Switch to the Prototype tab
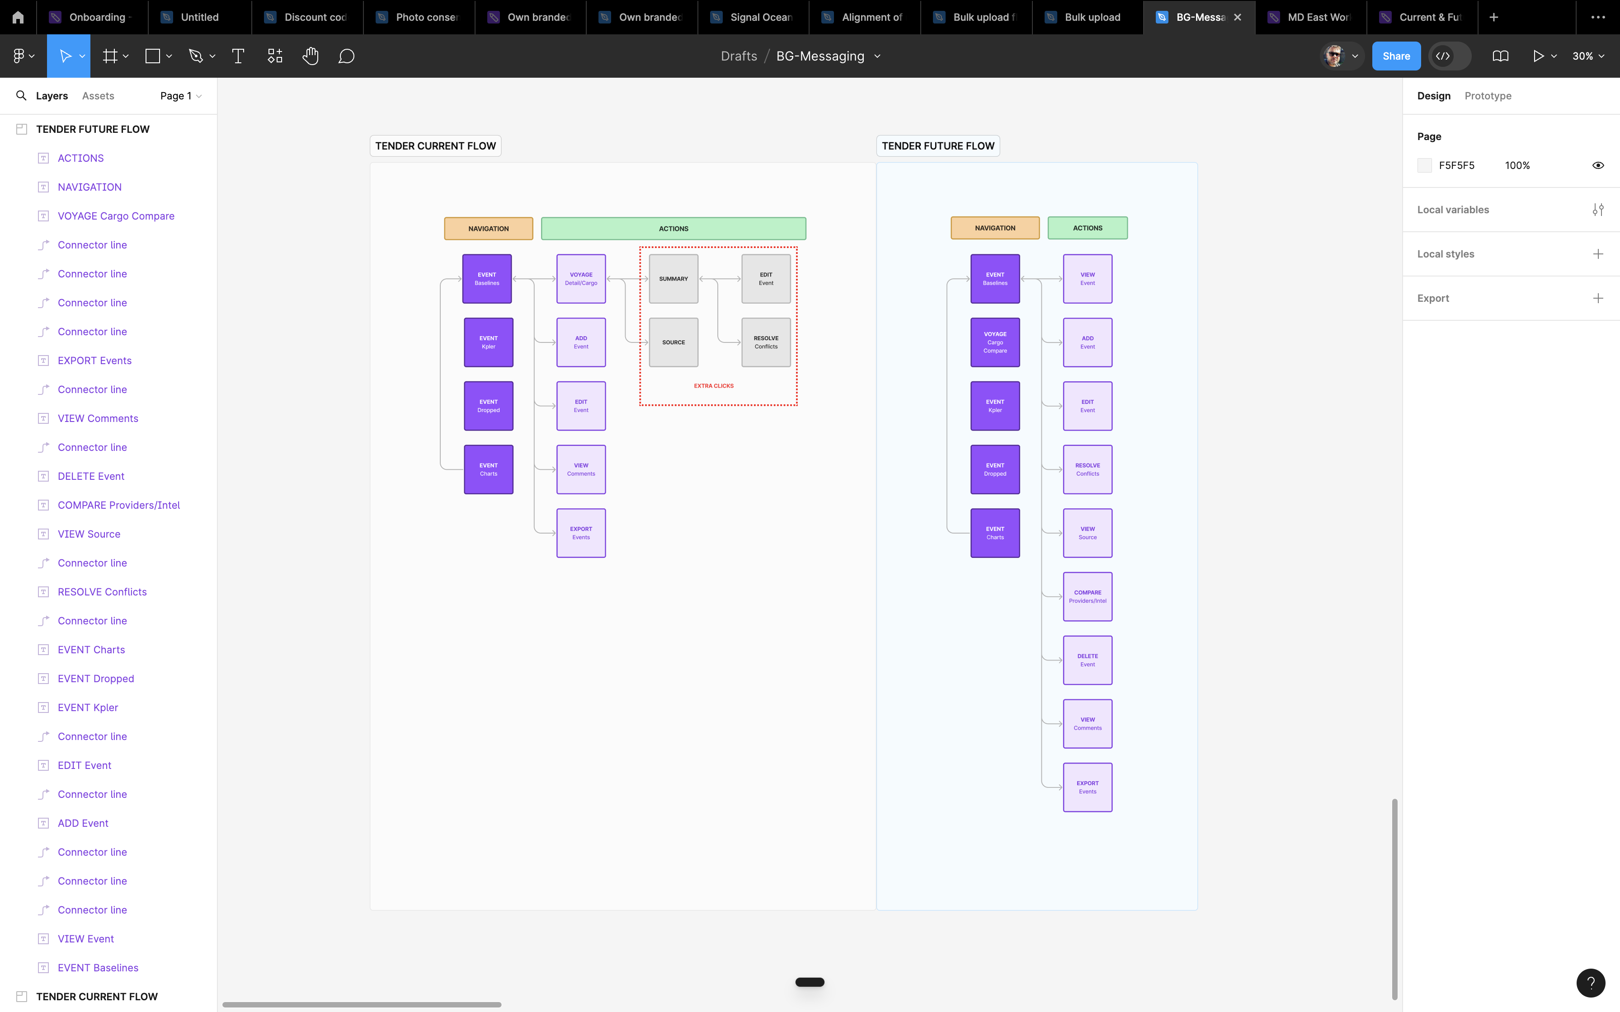 (x=1488, y=96)
